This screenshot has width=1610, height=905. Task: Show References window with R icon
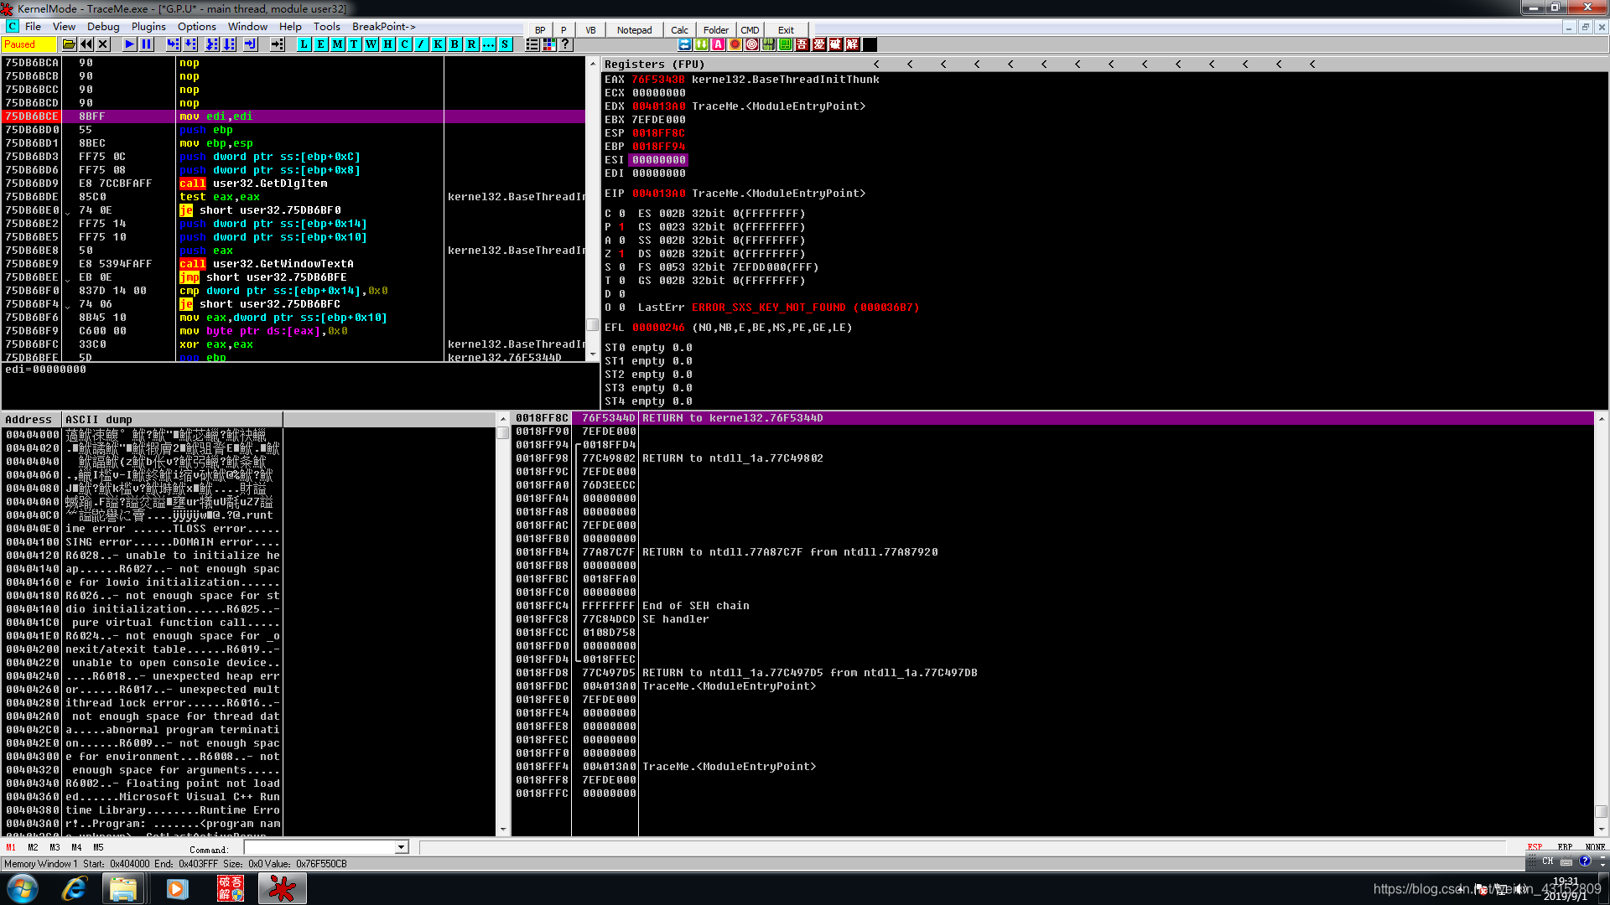pos(471,44)
